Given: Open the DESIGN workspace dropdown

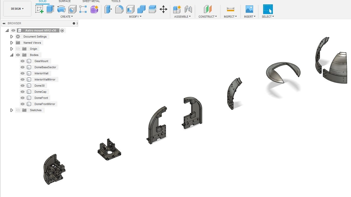Looking at the screenshot, I should tap(17, 9).
